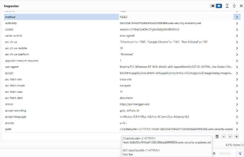
Task: Expand the sec-fetch-dest row chevron
Action: click(237, 98)
